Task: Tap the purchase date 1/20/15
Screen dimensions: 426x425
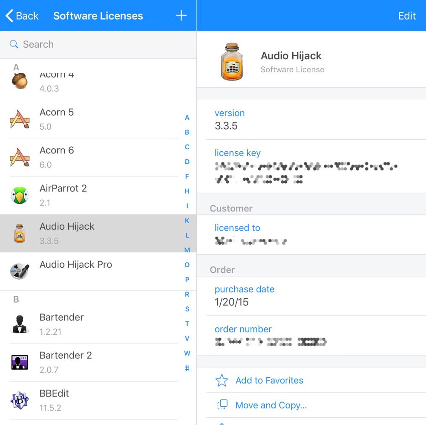Action: click(x=231, y=302)
